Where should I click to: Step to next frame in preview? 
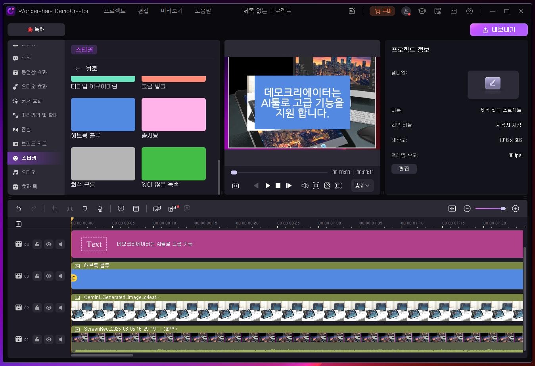[289, 186]
